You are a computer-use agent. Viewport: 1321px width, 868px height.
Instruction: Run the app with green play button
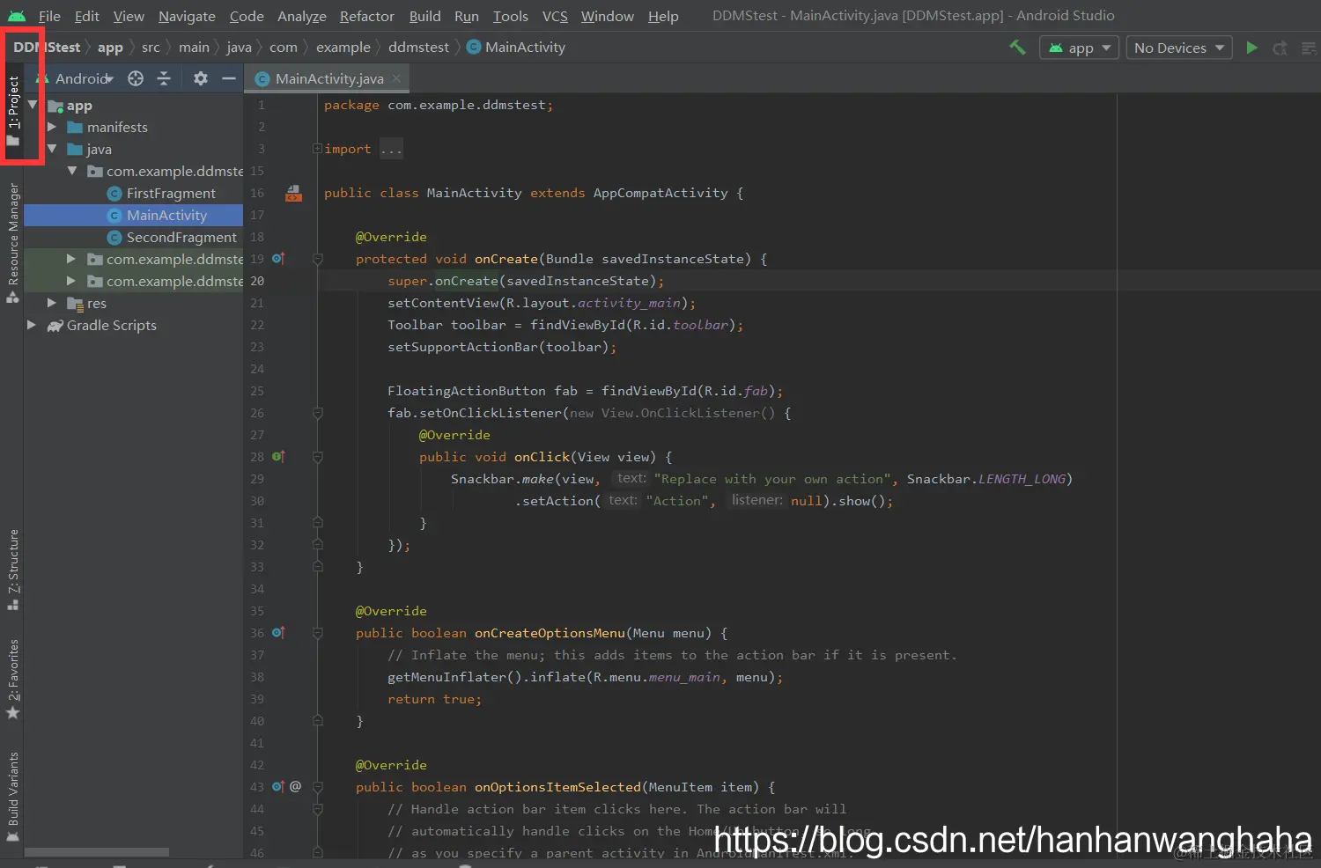coord(1251,48)
